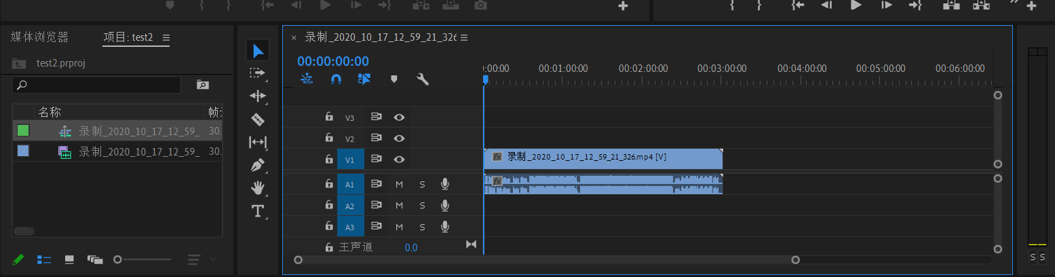Select the Pen tool
Image resolution: width=1055 pixels, height=277 pixels.
257,165
